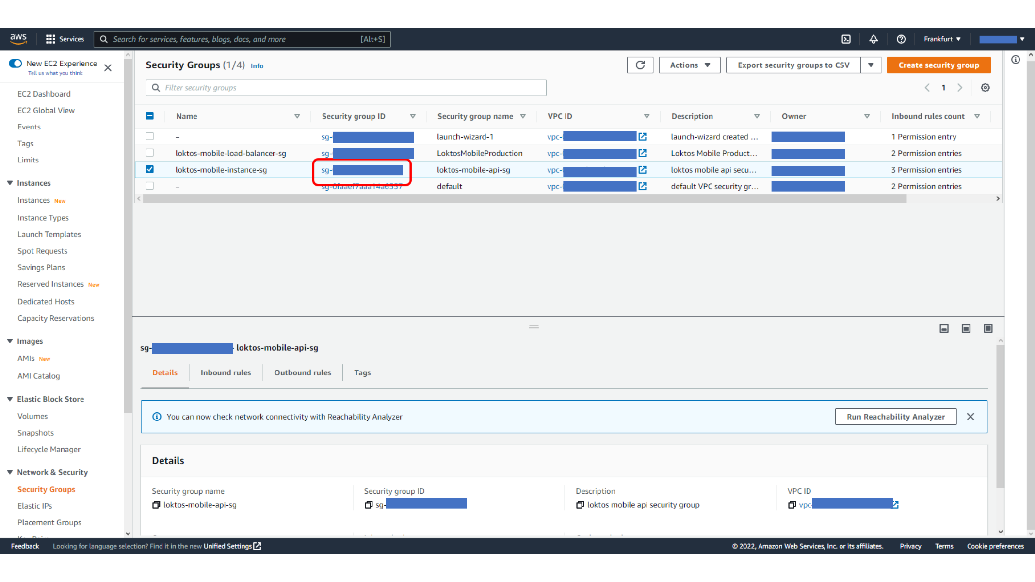Open table preferences gear icon

[985, 88]
